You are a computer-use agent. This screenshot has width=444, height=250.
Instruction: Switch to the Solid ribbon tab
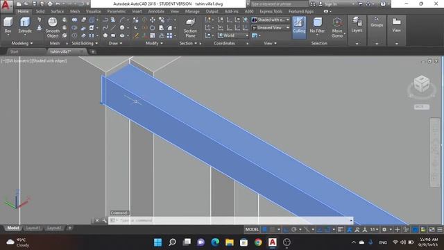(x=40, y=11)
